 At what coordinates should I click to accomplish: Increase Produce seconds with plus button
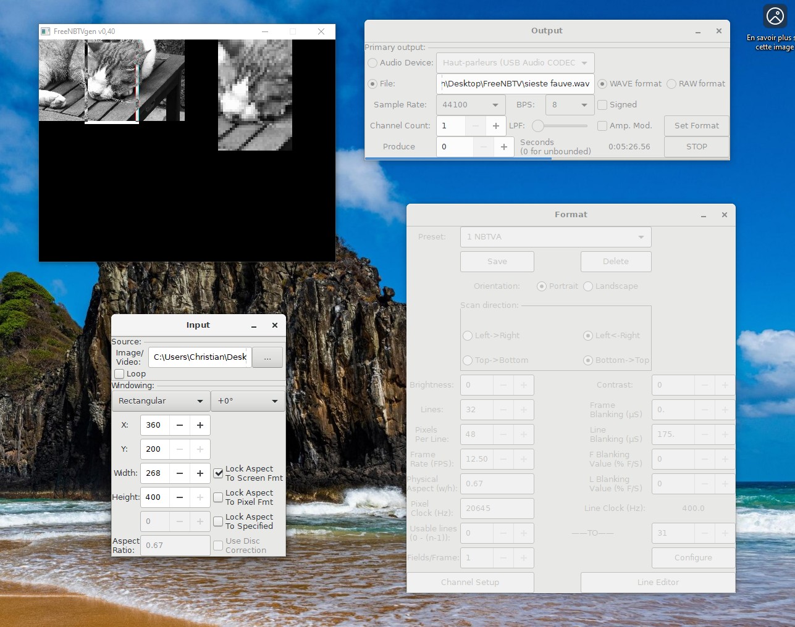tap(503, 147)
